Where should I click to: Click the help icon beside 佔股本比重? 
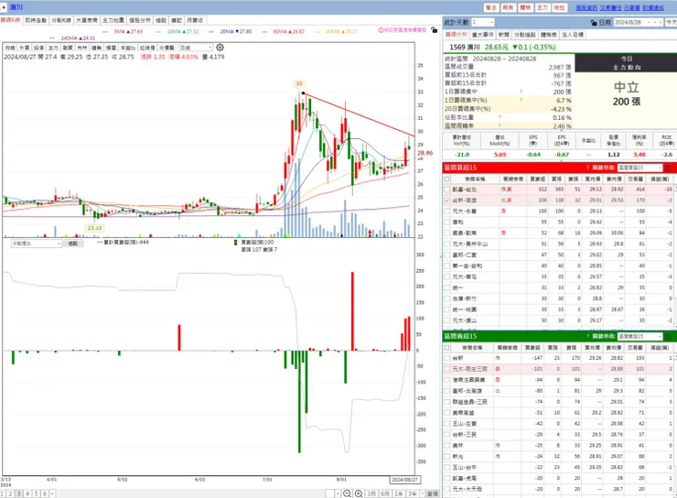click(x=500, y=117)
